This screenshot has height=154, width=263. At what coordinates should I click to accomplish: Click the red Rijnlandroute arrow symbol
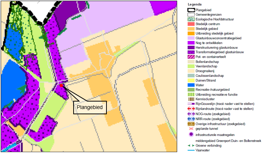[191, 109]
